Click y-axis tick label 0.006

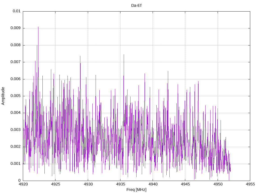[15, 79]
